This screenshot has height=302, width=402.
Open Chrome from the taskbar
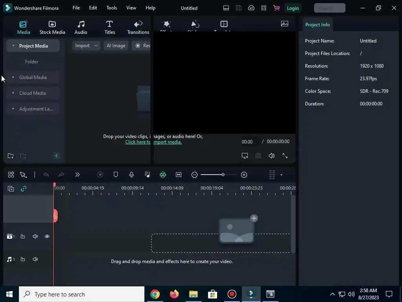pyautogui.click(x=155, y=294)
